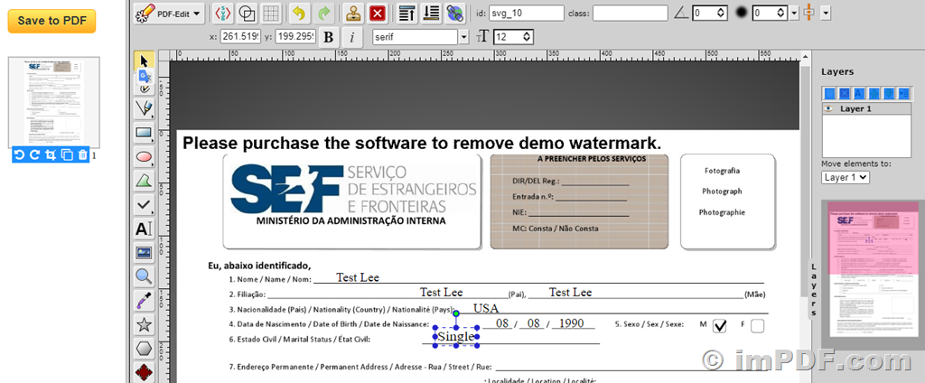Click the rotation angle stepper

coord(710,13)
